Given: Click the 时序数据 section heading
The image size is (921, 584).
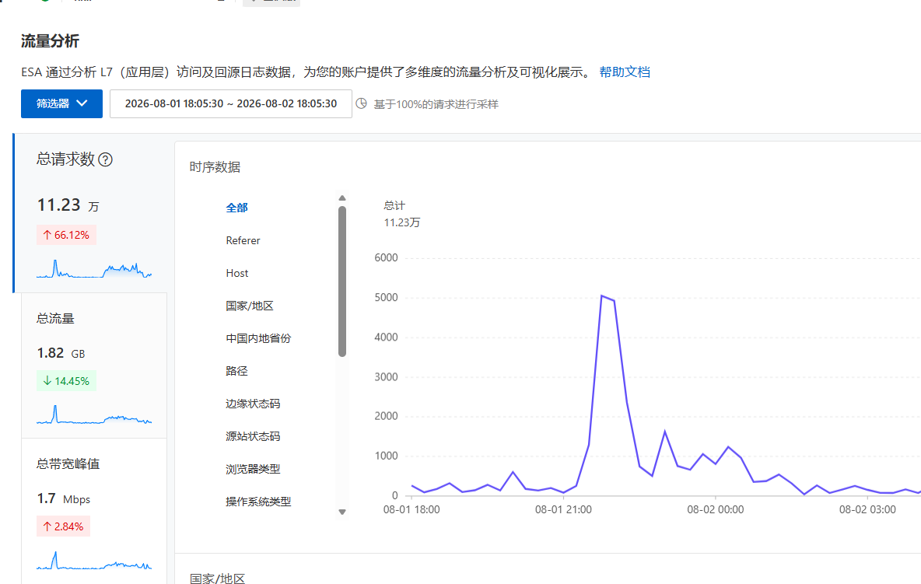Looking at the screenshot, I should (x=215, y=167).
